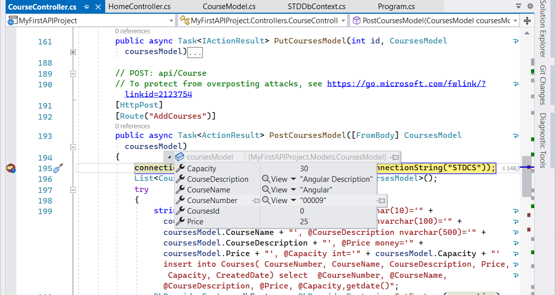Viewport: 556px width, 295px height.
Task: Click line number 198 in the margin
Action: pos(45,201)
